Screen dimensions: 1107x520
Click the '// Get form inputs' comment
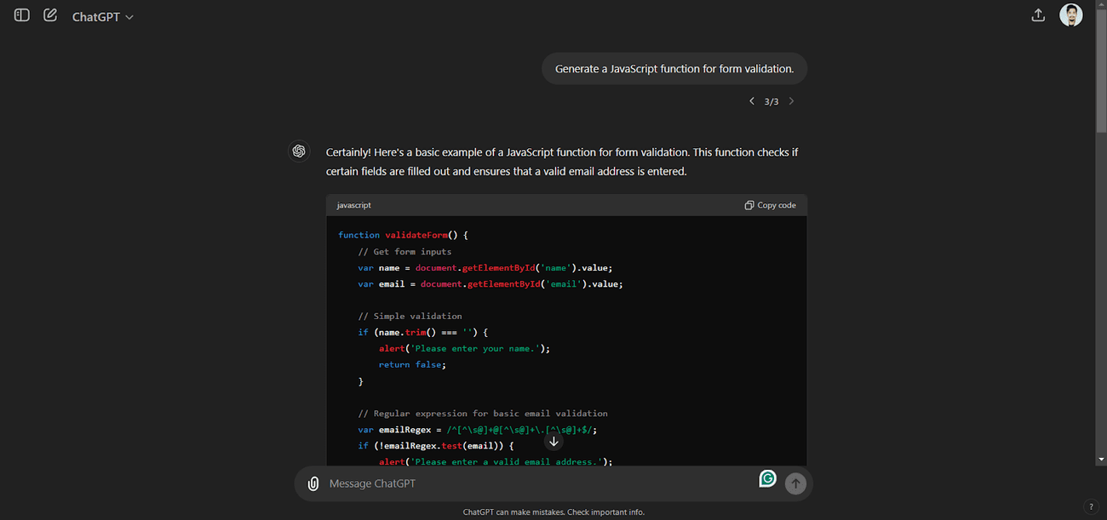(405, 252)
